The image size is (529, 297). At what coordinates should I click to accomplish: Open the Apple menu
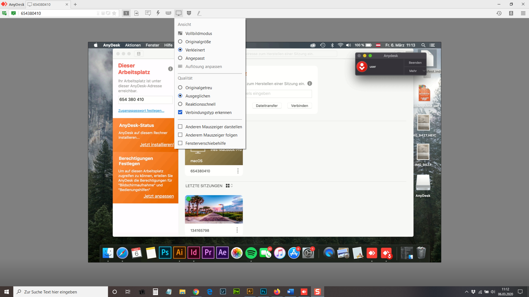point(96,45)
